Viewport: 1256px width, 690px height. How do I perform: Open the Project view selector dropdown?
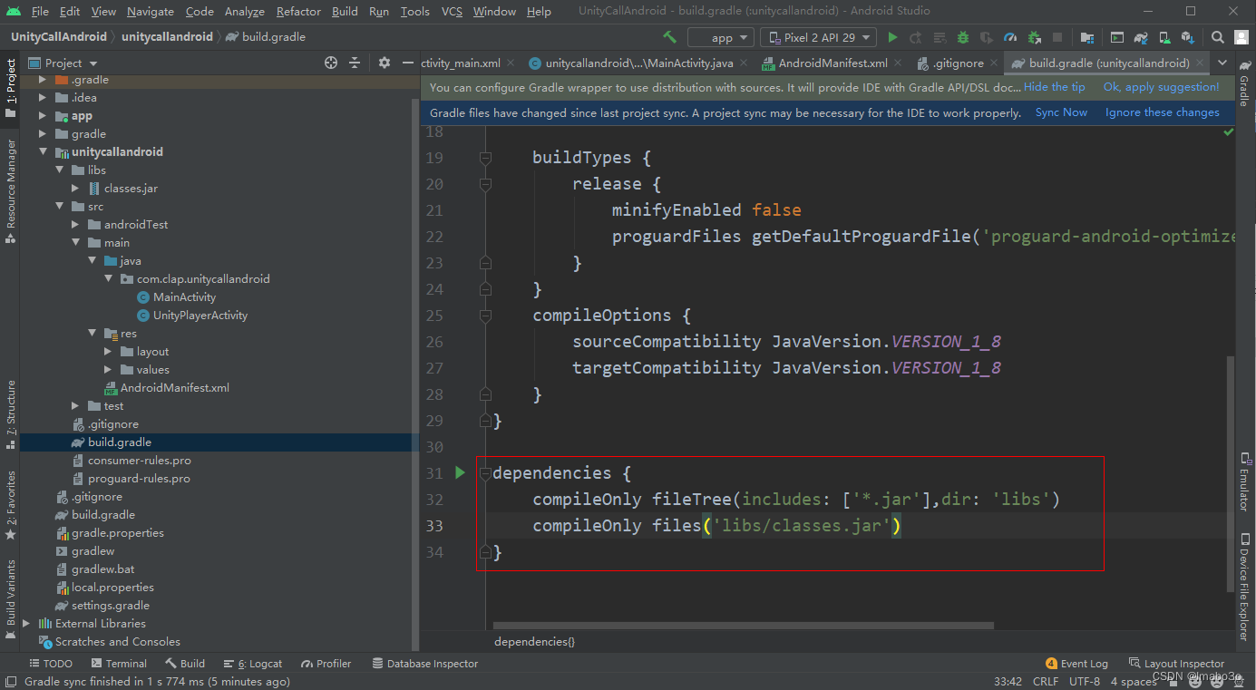[x=64, y=63]
